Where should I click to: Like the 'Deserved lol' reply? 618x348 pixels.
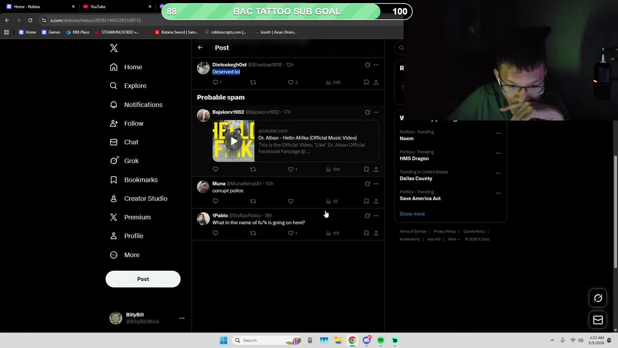(x=291, y=82)
